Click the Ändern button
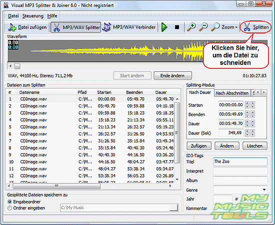Image resolution: width=275 pixels, height=225 pixels. [227, 146]
